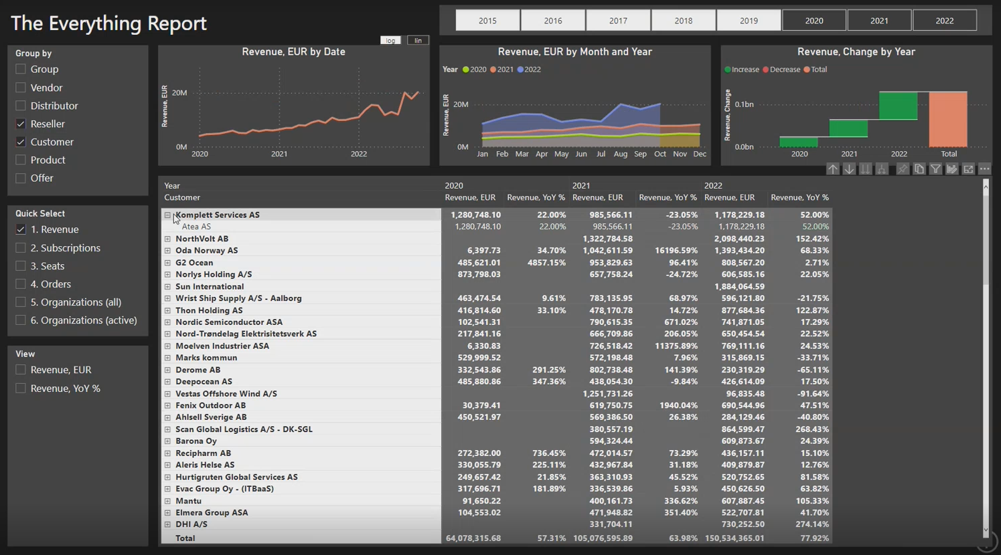
Task: Expand Oda Norway AS row
Action: 167,251
